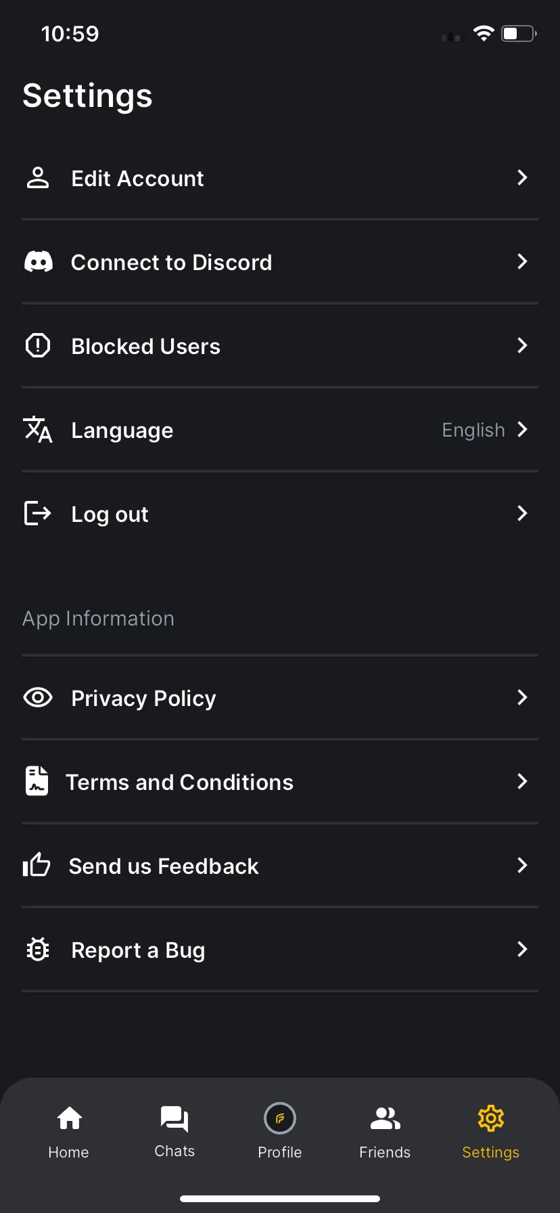The height and width of the screenshot is (1213, 560).
Task: Tap the person icon beside Edit Account
Action: coord(38,177)
